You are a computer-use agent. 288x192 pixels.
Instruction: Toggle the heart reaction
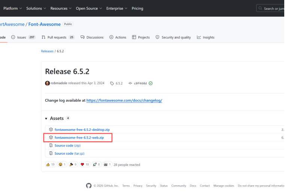coord(85,164)
